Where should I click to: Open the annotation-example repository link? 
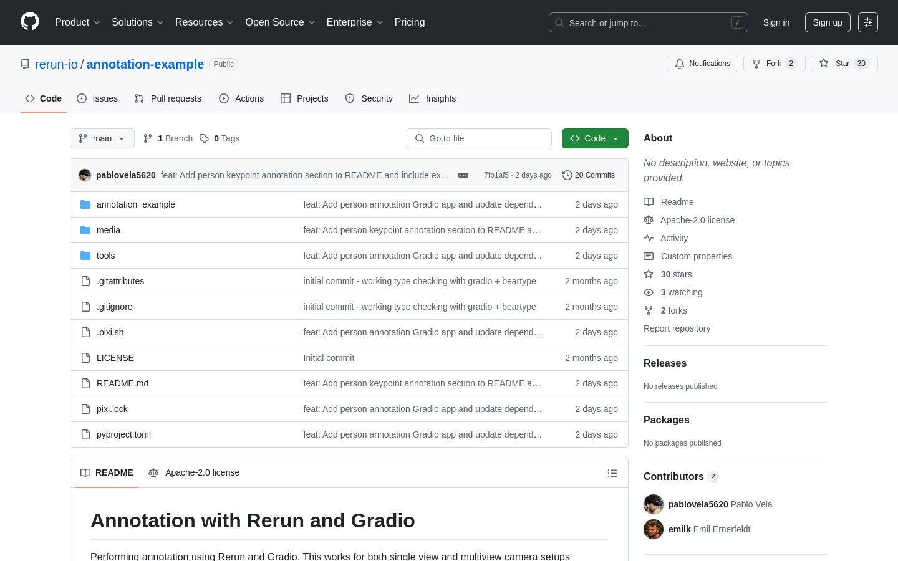(x=145, y=64)
